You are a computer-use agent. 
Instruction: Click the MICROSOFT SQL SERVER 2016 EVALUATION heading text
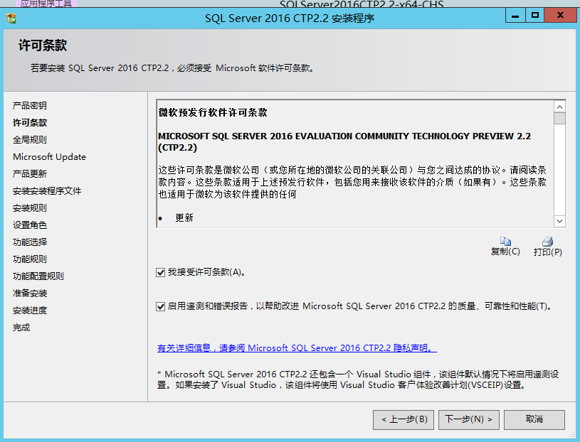pyautogui.click(x=344, y=142)
